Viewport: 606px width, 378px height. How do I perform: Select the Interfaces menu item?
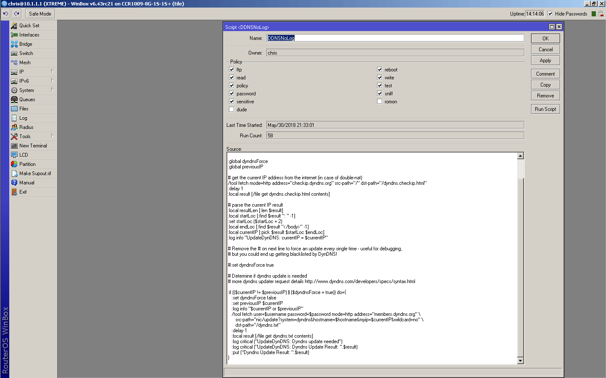[33, 35]
